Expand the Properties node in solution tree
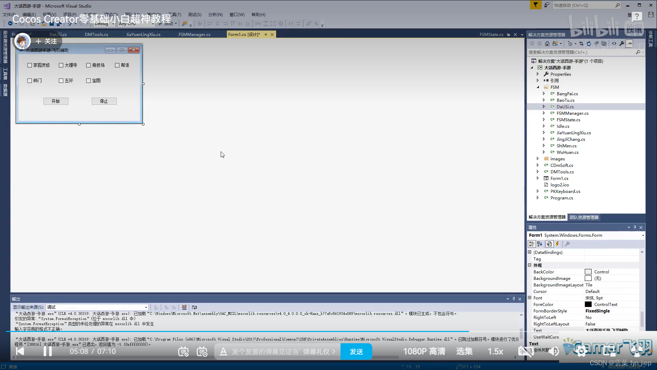The width and height of the screenshot is (657, 370). tap(538, 74)
